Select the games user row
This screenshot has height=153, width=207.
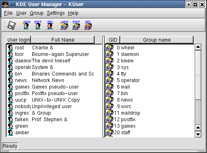(54, 87)
